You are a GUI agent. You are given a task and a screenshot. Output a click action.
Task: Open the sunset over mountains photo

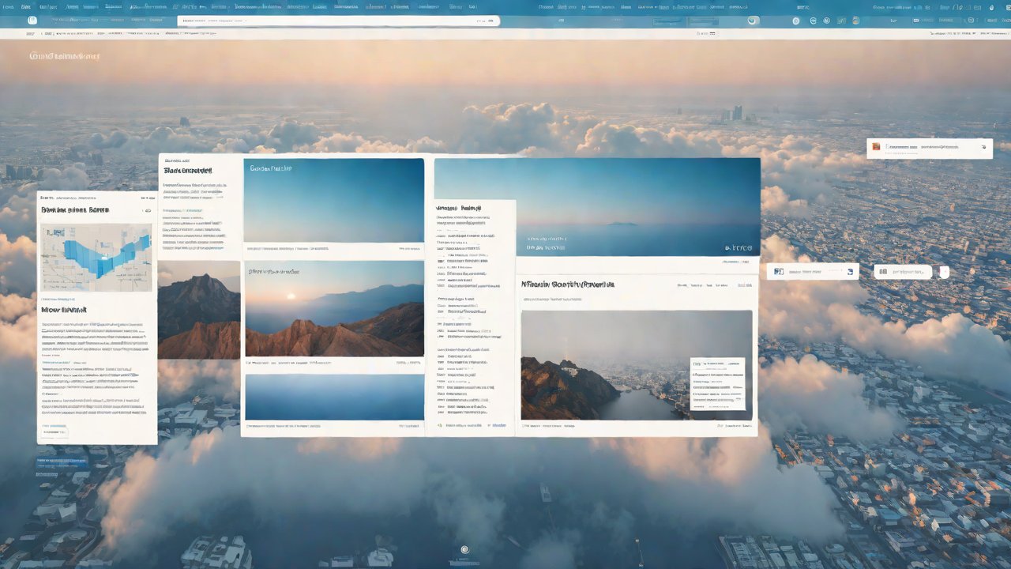pyautogui.click(x=333, y=309)
